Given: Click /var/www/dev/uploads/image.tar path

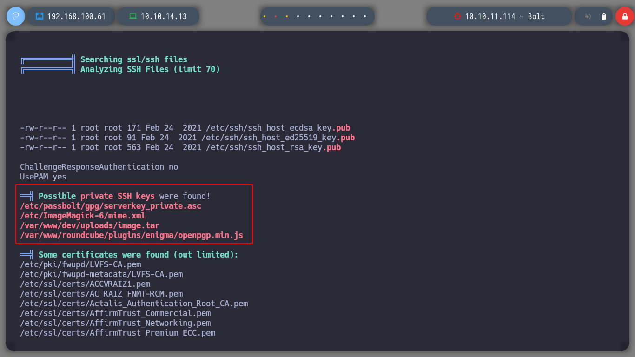Looking at the screenshot, I should pyautogui.click(x=90, y=225).
